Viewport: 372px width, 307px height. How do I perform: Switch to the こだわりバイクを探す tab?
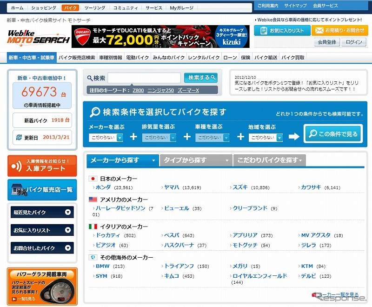[270, 160]
